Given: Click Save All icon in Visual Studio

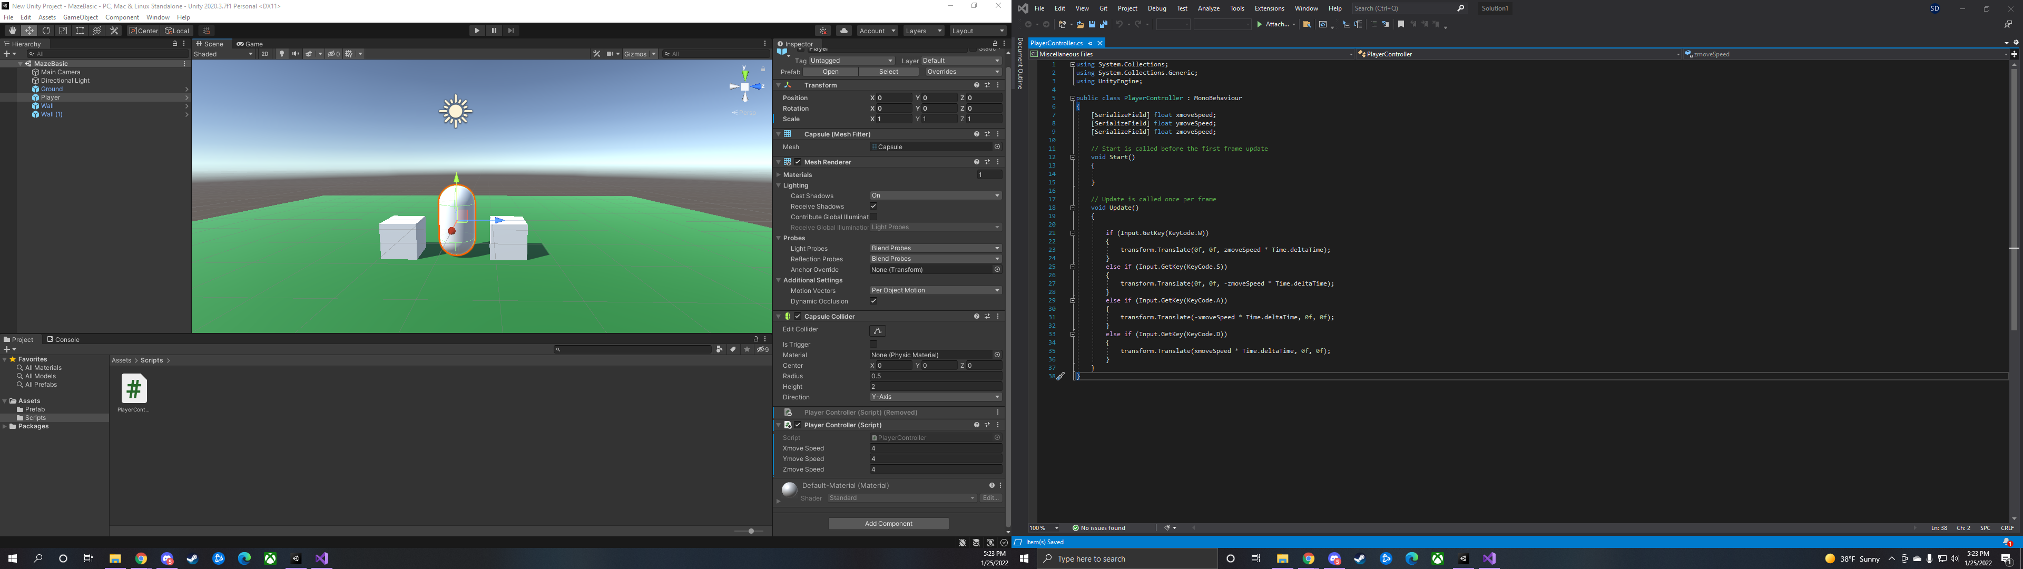Looking at the screenshot, I should (x=1103, y=24).
